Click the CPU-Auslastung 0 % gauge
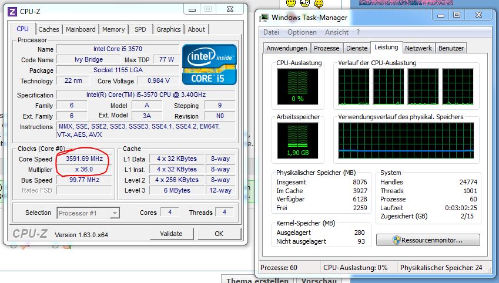The width and height of the screenshot is (499, 283). point(297,86)
